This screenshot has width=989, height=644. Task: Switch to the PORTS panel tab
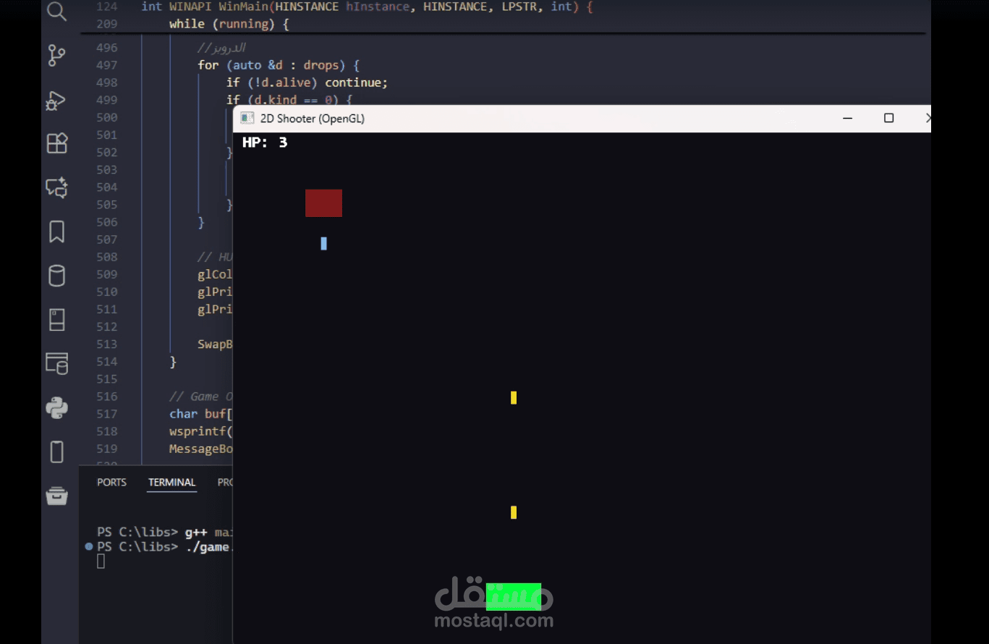click(111, 482)
